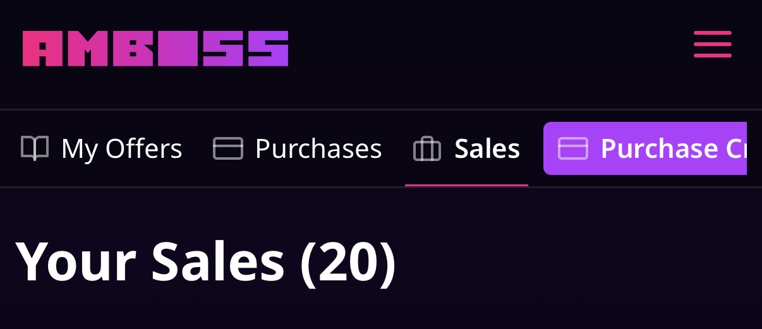Select the Sales tab label
Image resolution: width=762 pixels, height=329 pixels.
click(487, 148)
